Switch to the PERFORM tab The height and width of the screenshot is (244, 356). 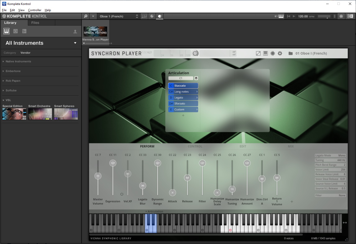[147, 147]
